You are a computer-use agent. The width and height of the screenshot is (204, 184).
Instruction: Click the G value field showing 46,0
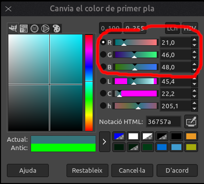point(175,55)
